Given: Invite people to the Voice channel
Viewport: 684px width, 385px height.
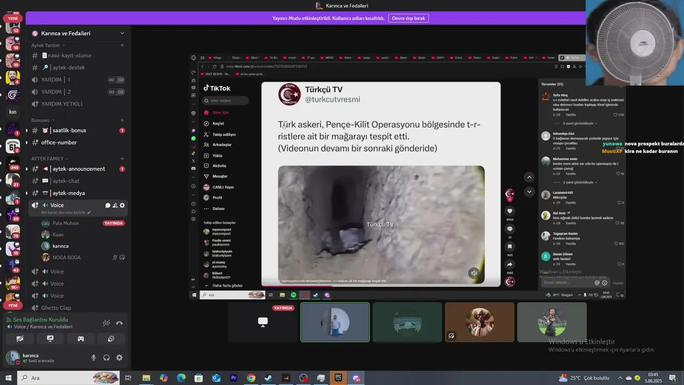Looking at the screenshot, I should click(115, 205).
